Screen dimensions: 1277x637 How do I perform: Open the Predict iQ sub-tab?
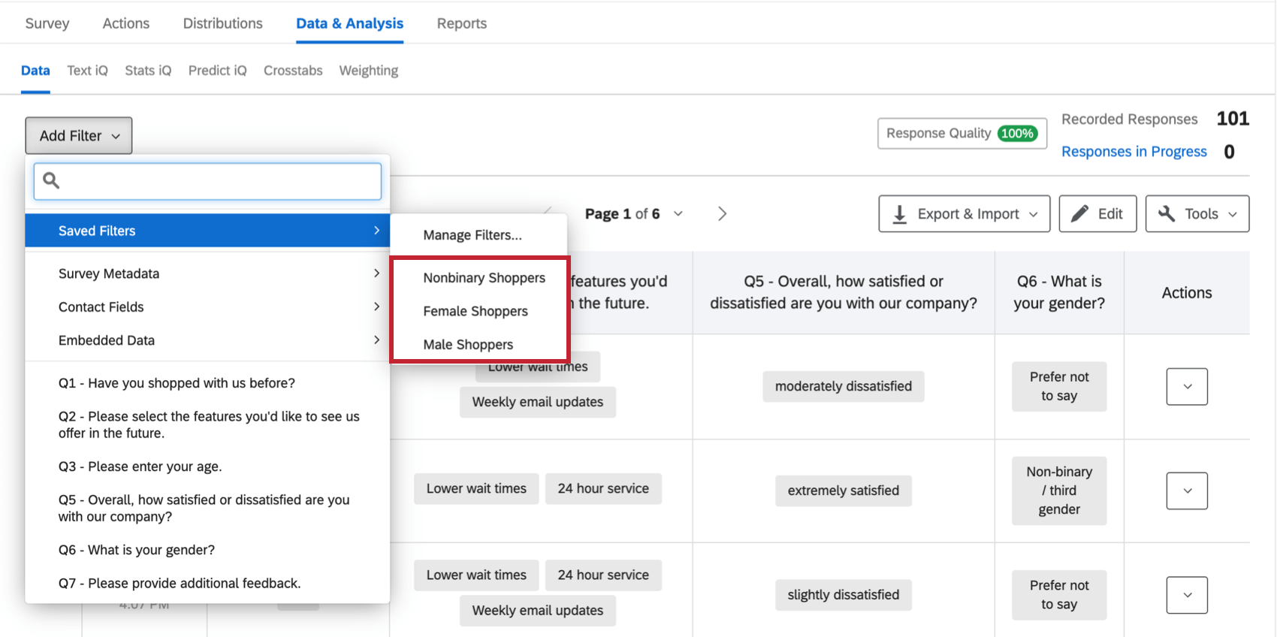pos(218,71)
